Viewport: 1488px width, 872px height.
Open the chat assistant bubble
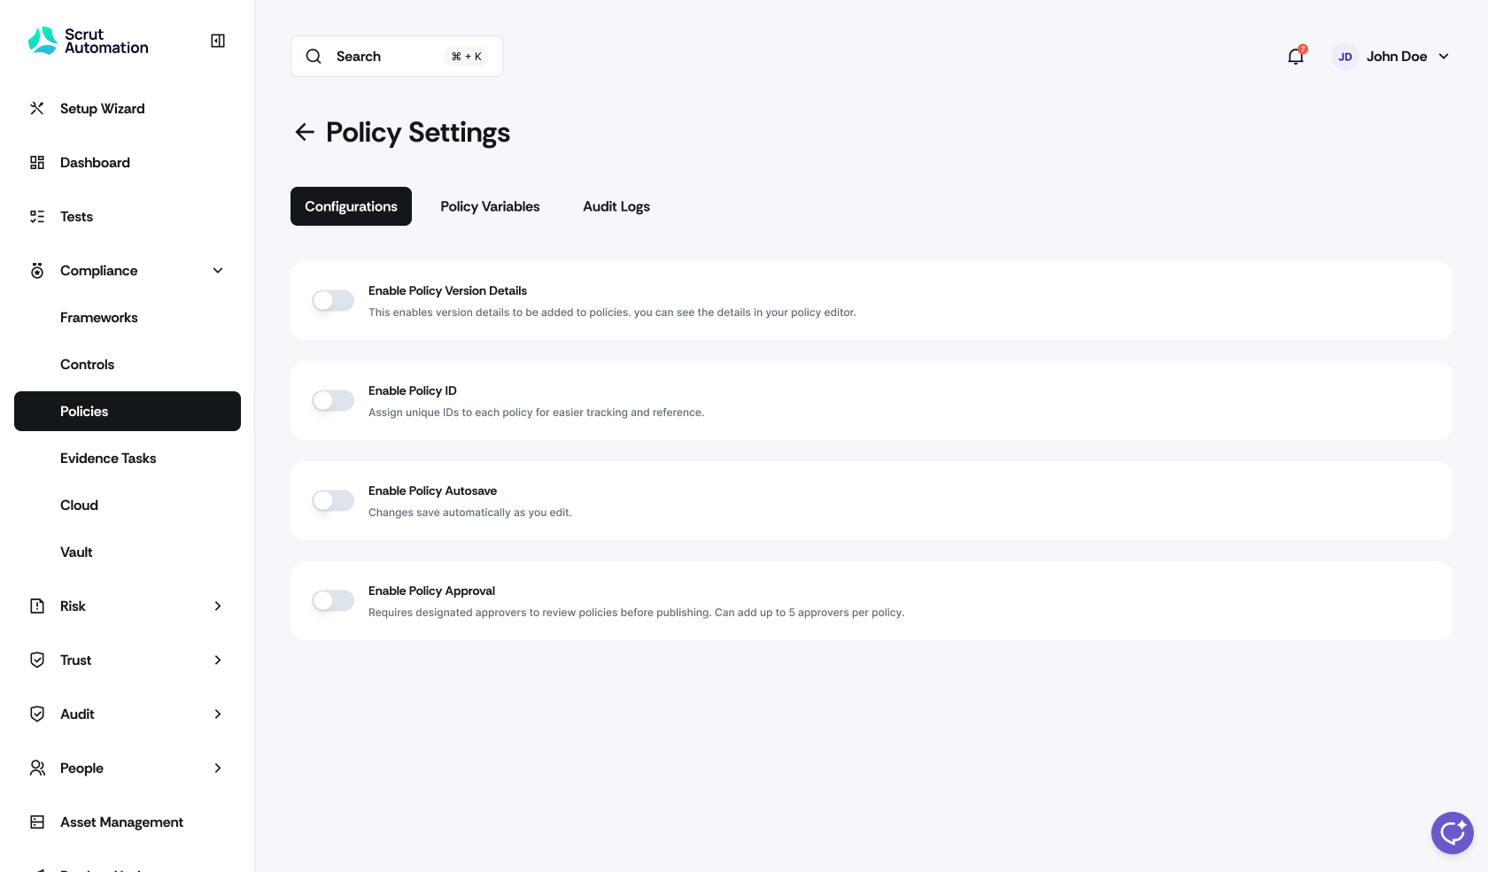pyautogui.click(x=1452, y=832)
